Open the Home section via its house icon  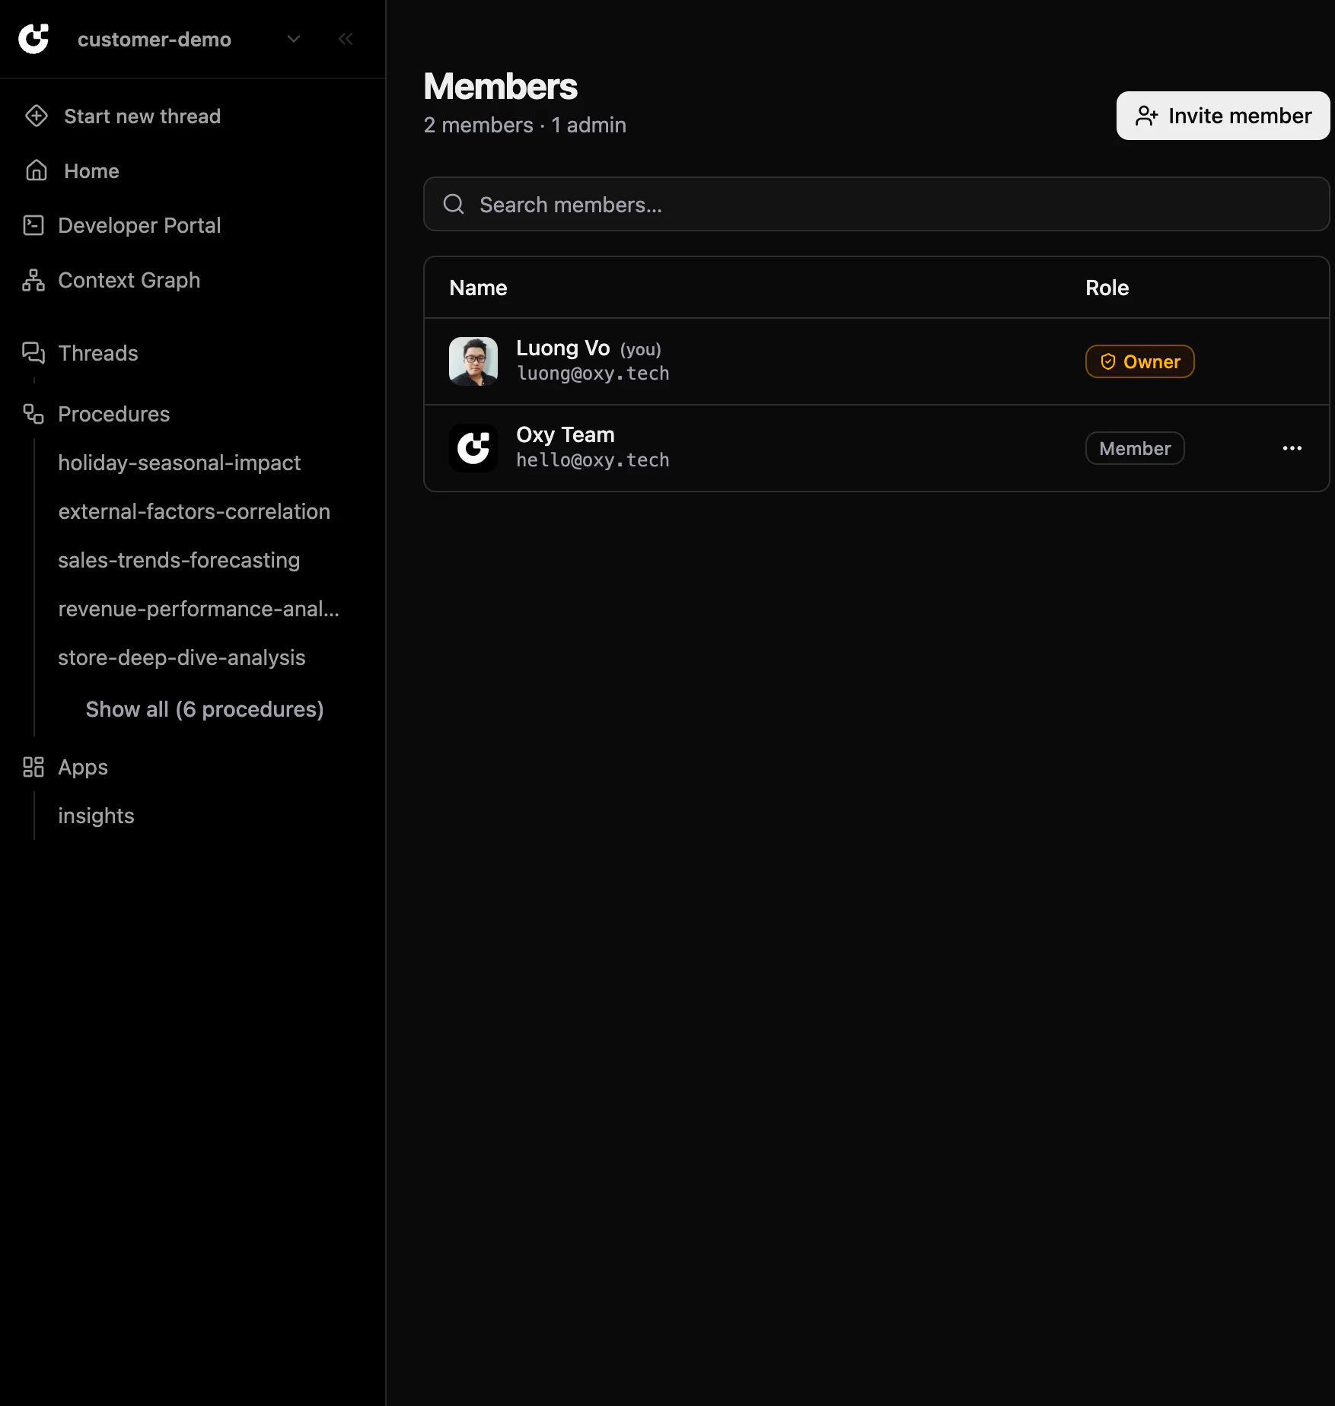tap(35, 170)
